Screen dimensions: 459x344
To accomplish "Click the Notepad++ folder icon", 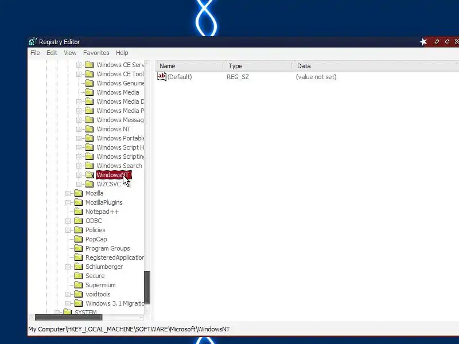I will 78,212.
